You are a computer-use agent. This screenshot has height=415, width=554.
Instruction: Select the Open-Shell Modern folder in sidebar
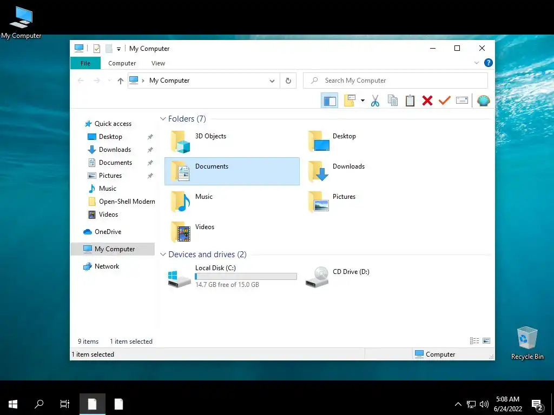tap(127, 202)
